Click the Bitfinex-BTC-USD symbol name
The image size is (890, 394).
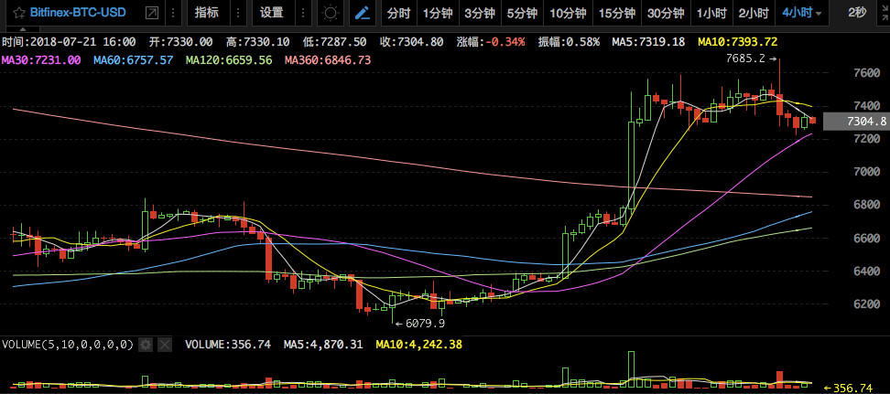click(78, 13)
